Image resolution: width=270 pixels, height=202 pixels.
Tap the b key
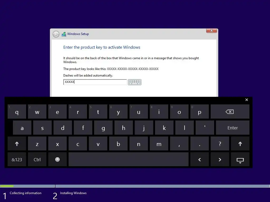point(118,144)
